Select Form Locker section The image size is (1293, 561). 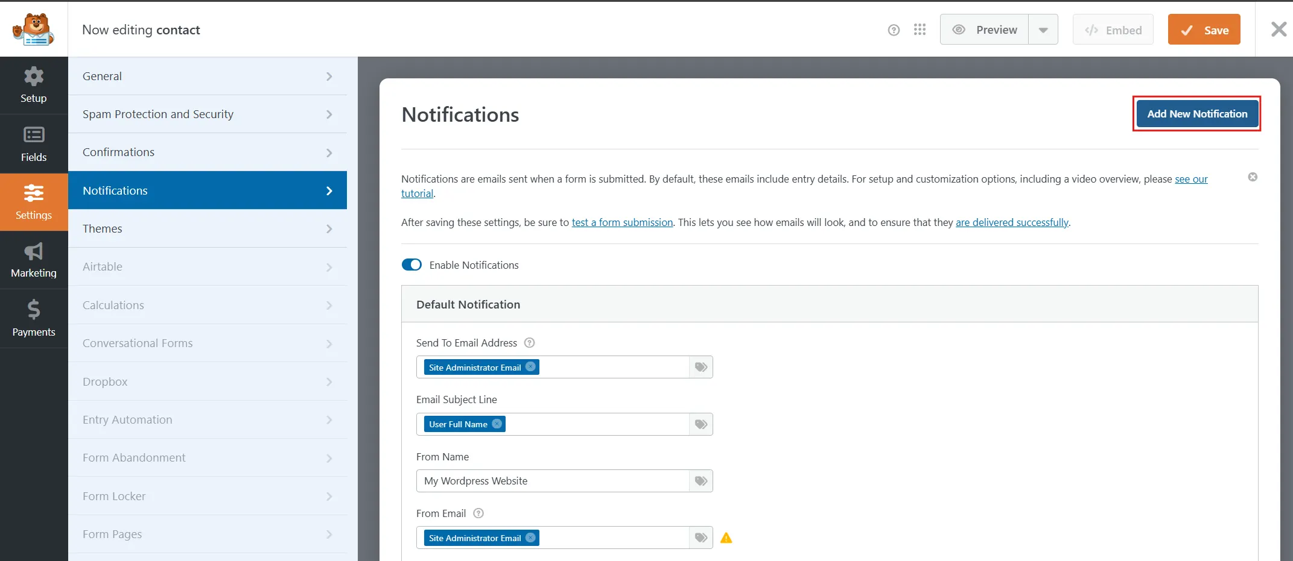point(208,497)
